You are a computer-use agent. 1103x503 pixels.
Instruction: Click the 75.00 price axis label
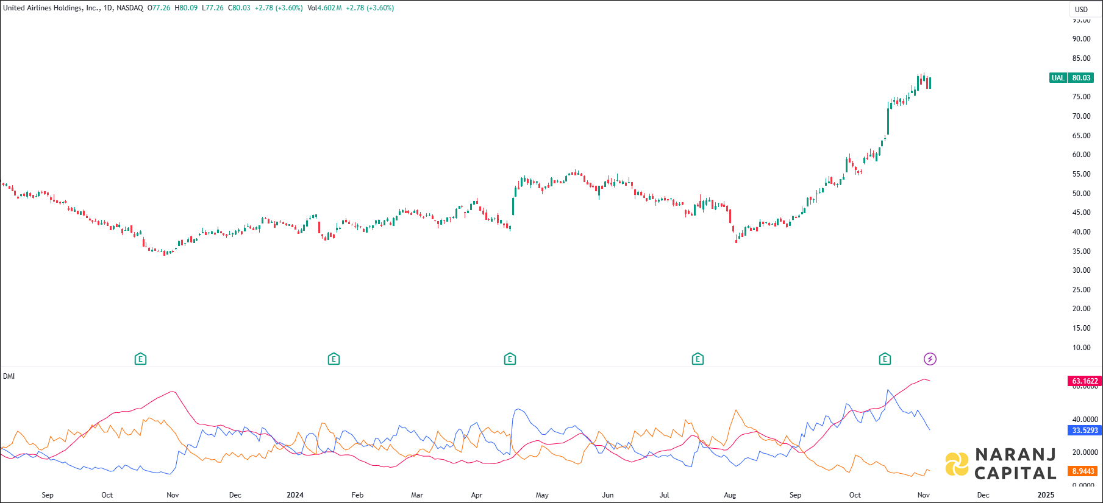[1082, 97]
